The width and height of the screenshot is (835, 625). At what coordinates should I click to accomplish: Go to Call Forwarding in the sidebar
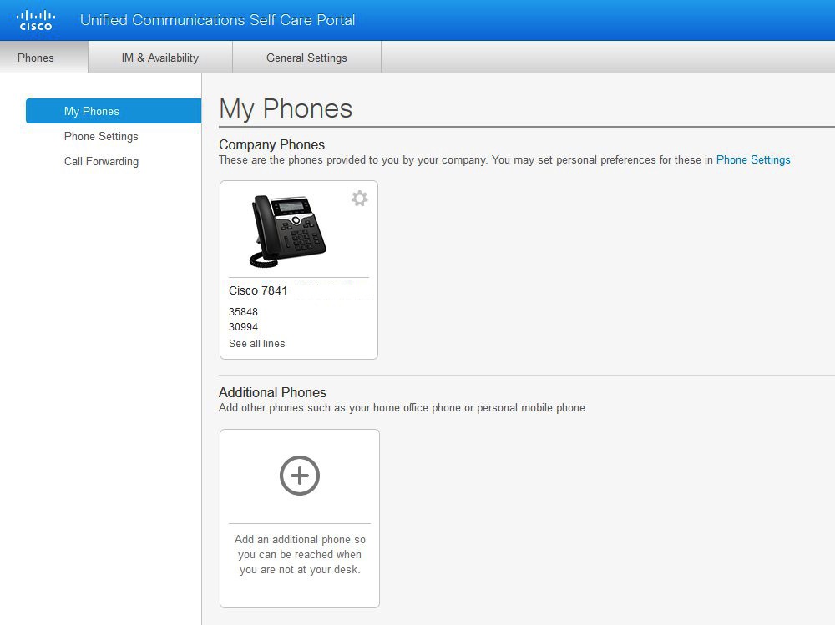(x=101, y=161)
